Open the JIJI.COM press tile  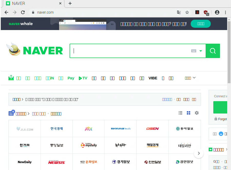click(25, 129)
